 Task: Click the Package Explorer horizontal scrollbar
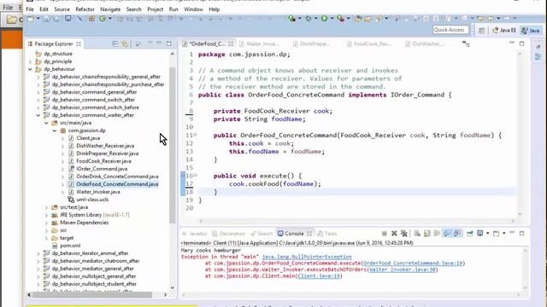pyautogui.click(x=92, y=295)
